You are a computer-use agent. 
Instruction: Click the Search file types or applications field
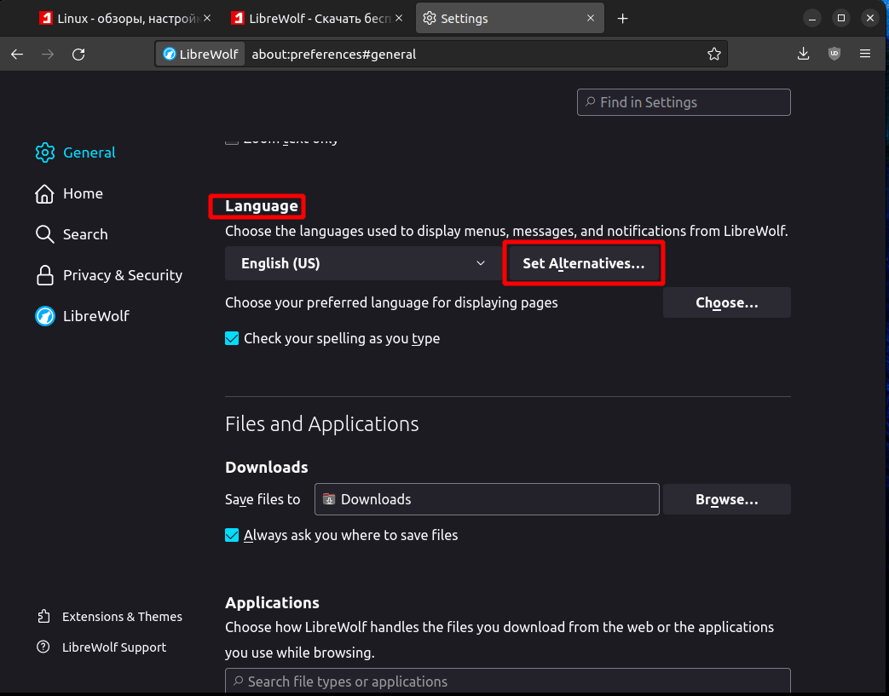pyautogui.click(x=507, y=682)
